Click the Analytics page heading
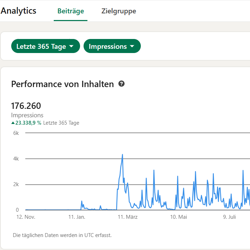This screenshot has height=250, width=250. point(18,11)
